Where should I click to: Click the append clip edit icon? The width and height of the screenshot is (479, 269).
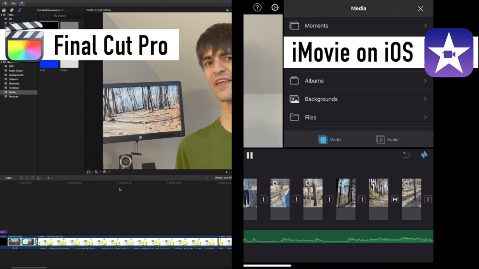click(x=32, y=178)
